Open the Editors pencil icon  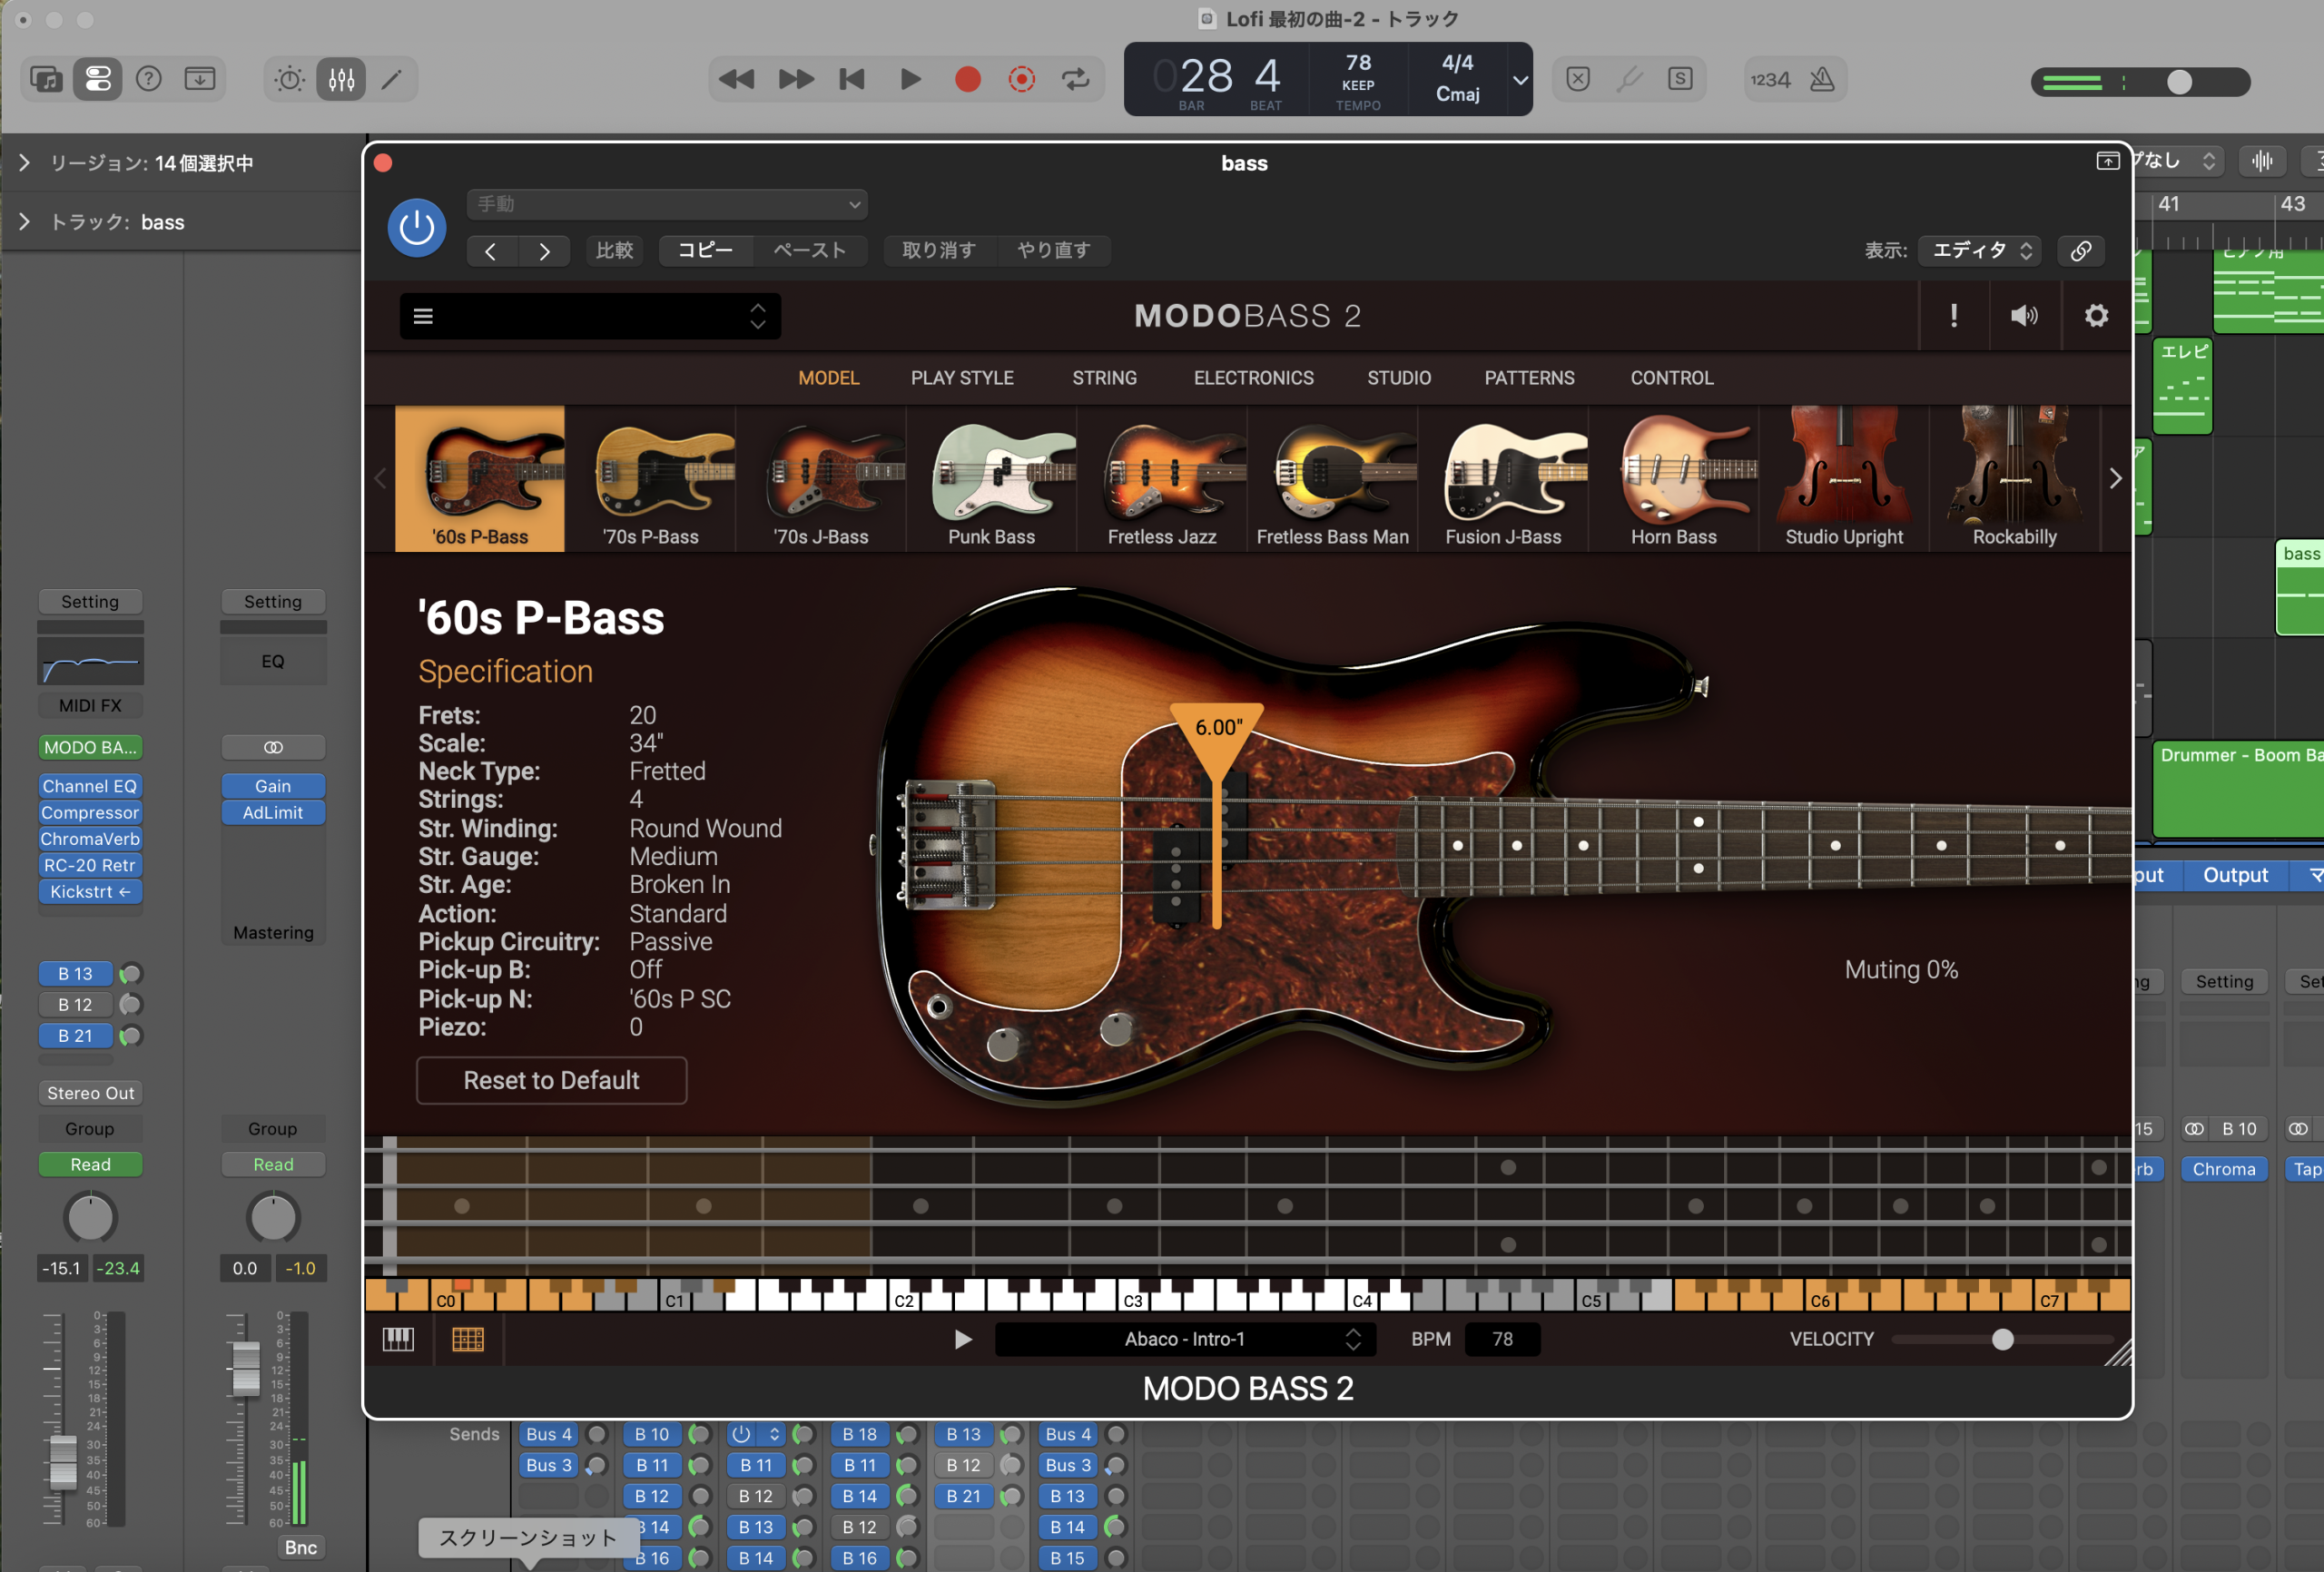[392, 79]
